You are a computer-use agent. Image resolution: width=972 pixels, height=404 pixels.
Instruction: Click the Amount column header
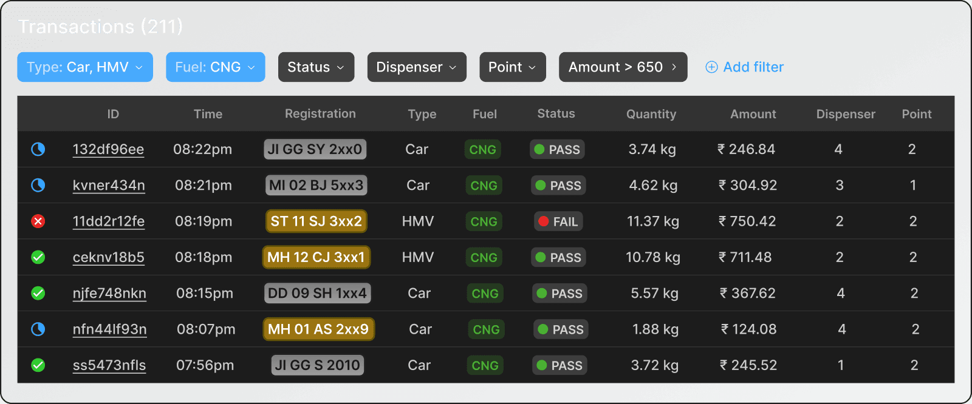coord(753,114)
